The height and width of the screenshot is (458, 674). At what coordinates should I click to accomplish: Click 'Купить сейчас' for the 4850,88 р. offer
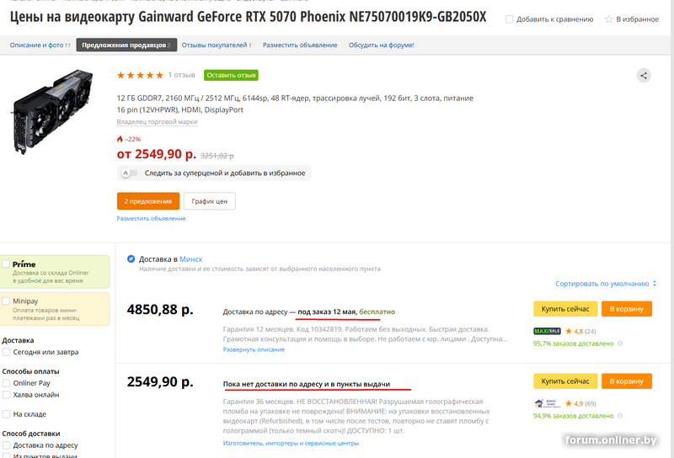(x=565, y=308)
